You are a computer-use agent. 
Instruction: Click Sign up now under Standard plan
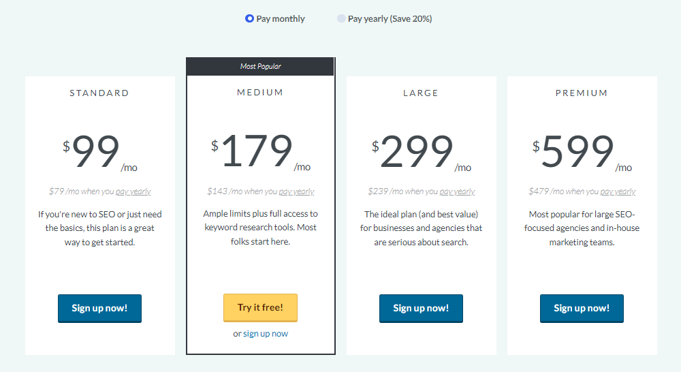pyautogui.click(x=99, y=309)
